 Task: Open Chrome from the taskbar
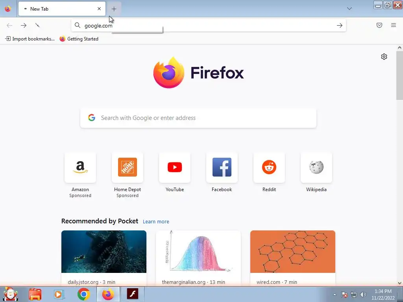click(x=83, y=294)
